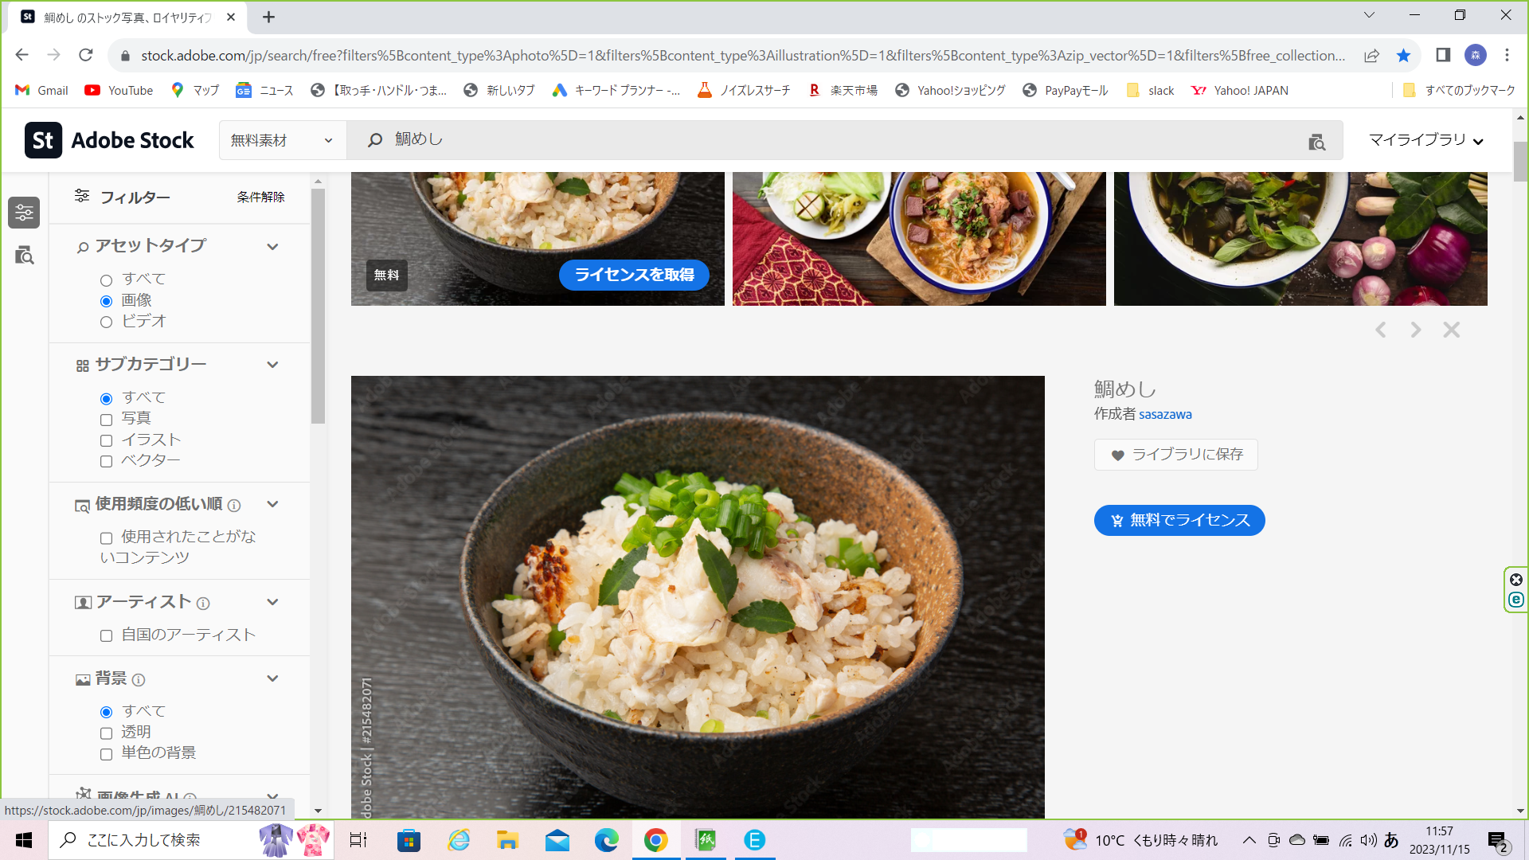Screen dimensions: 1529x860
Task: Open Chrome profile avatar
Action: [1476, 55]
